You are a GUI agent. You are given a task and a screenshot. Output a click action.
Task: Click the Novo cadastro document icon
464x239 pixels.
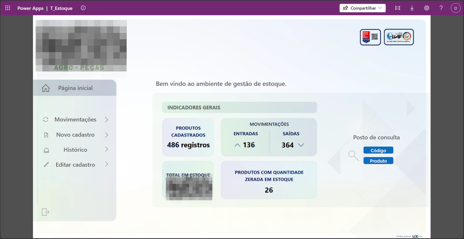pos(46,135)
